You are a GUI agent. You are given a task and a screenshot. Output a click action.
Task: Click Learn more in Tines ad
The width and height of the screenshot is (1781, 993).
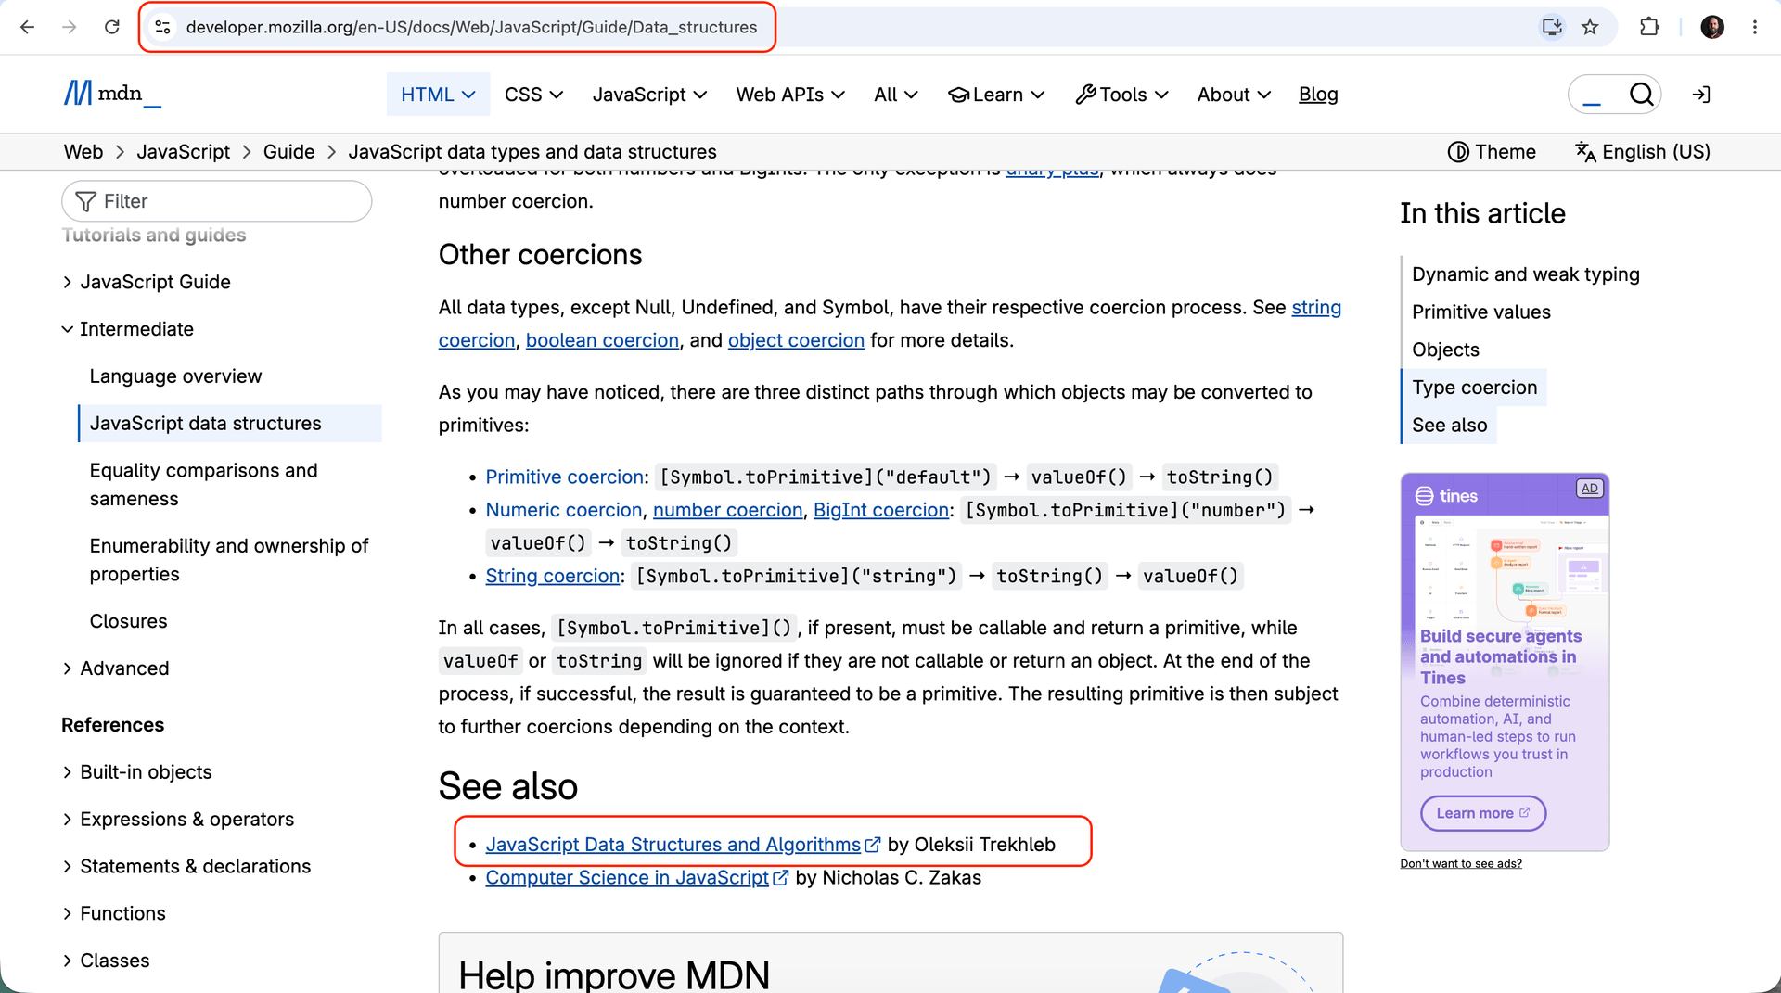[x=1482, y=813]
